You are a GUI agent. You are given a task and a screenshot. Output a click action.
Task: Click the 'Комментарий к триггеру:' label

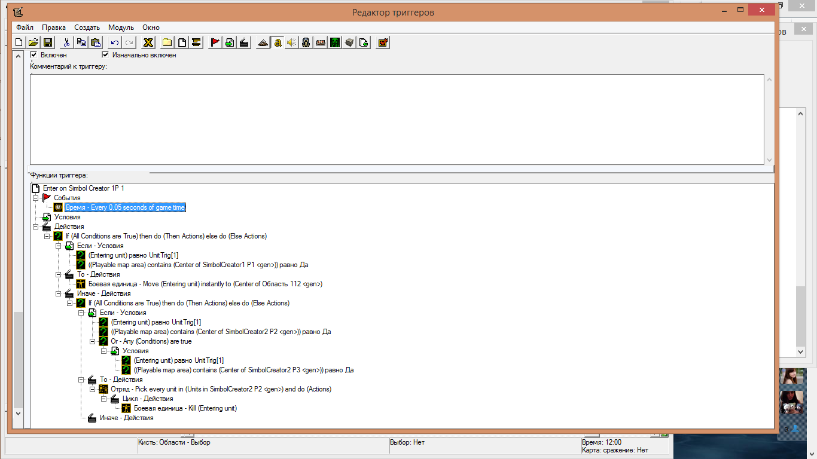coord(68,66)
